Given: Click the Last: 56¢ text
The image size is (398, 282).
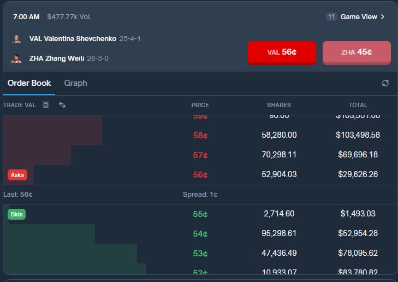Looking at the screenshot, I should click(18, 195).
